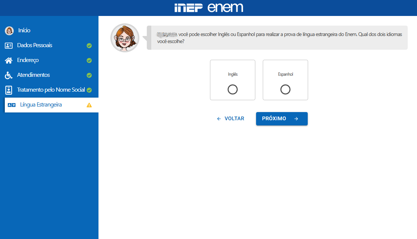Click the green checkmark next to Atendimentos
The width and height of the screenshot is (417, 239).
click(x=89, y=75)
